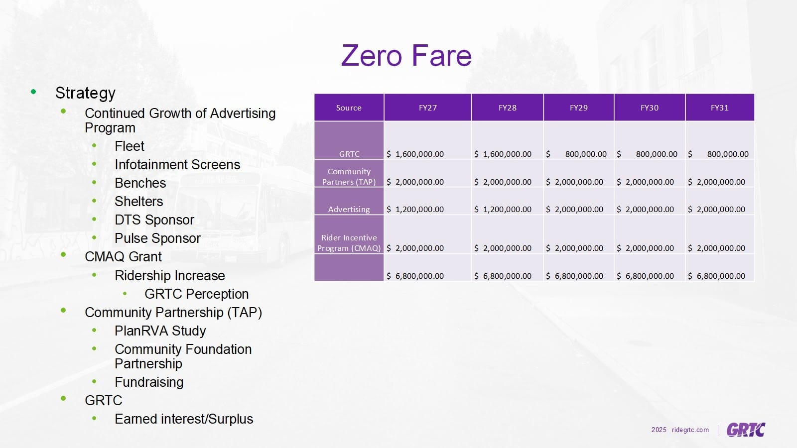The height and width of the screenshot is (448, 797).
Task: Select the PlanRVA Study bullet
Action: point(160,331)
